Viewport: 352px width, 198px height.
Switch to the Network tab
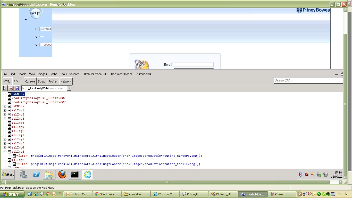[66, 81]
